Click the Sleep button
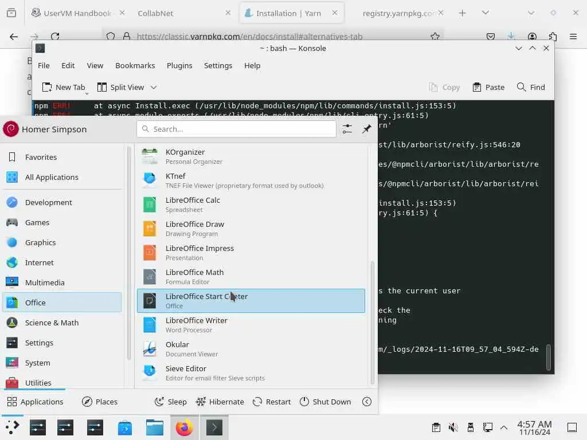This screenshot has width=587, height=440. tap(171, 402)
